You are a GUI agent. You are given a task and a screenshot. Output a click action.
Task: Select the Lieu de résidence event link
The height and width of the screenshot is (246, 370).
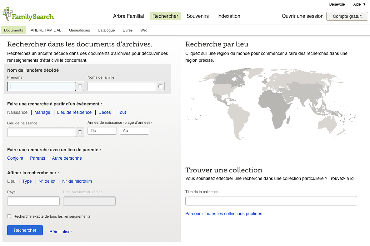click(74, 112)
